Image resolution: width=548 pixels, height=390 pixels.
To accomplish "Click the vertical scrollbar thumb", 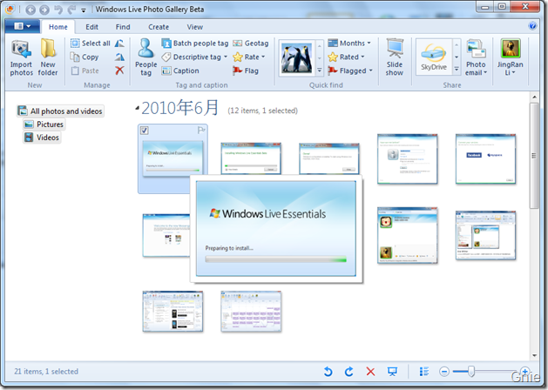I will 534,155.
